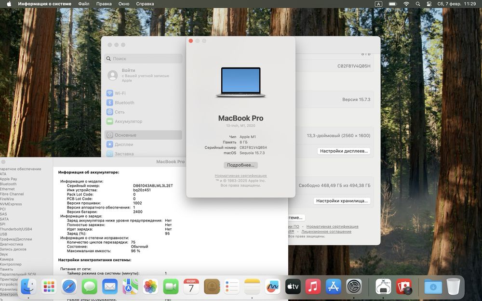Image resolution: width=482 pixels, height=301 pixels.
Task: Open the Photos app in Dock
Action: coord(150,287)
